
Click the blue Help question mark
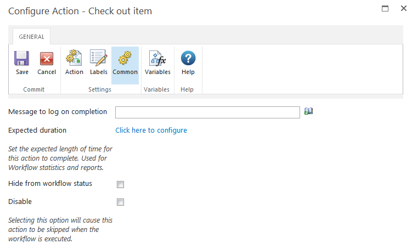[188, 58]
